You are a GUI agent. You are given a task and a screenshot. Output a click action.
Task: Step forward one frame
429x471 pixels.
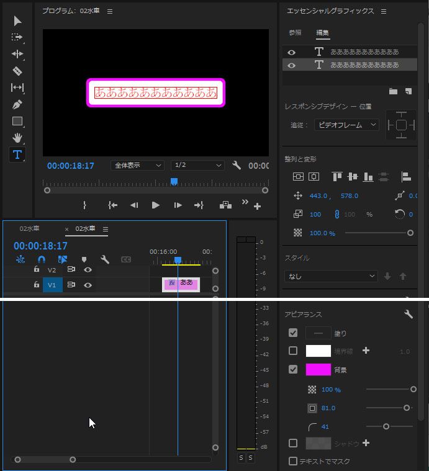tap(178, 205)
